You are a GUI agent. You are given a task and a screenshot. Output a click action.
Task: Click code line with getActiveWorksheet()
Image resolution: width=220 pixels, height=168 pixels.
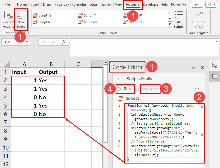(154, 119)
